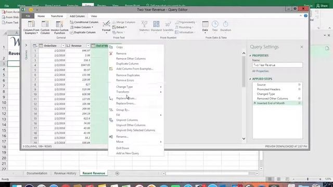Close the Query Settings pane

click(x=302, y=47)
